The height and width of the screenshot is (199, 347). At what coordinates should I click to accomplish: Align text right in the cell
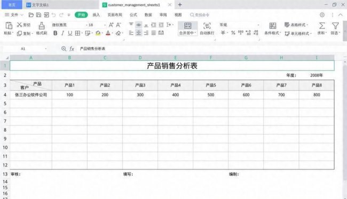coord(146,33)
